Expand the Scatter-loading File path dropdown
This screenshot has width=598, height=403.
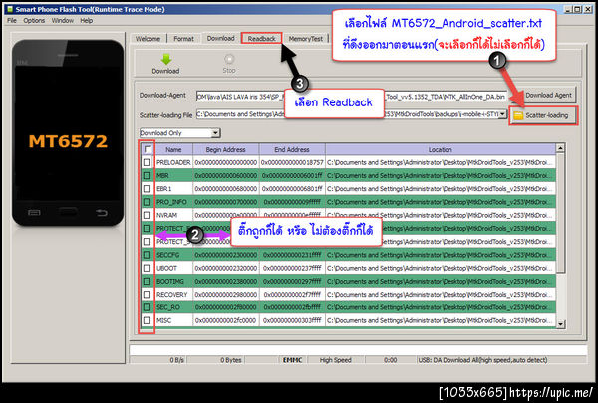tap(502, 113)
